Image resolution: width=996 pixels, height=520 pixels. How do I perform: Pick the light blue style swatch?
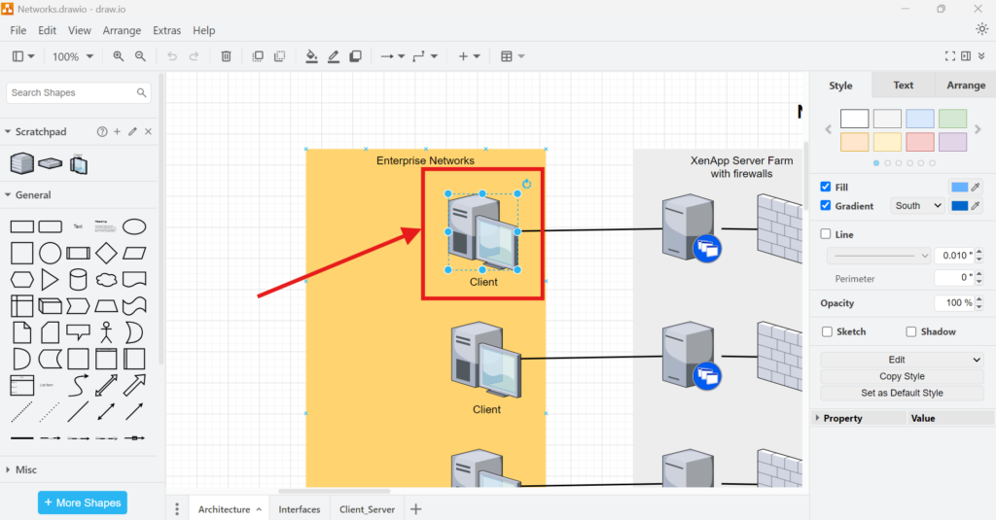click(x=919, y=119)
